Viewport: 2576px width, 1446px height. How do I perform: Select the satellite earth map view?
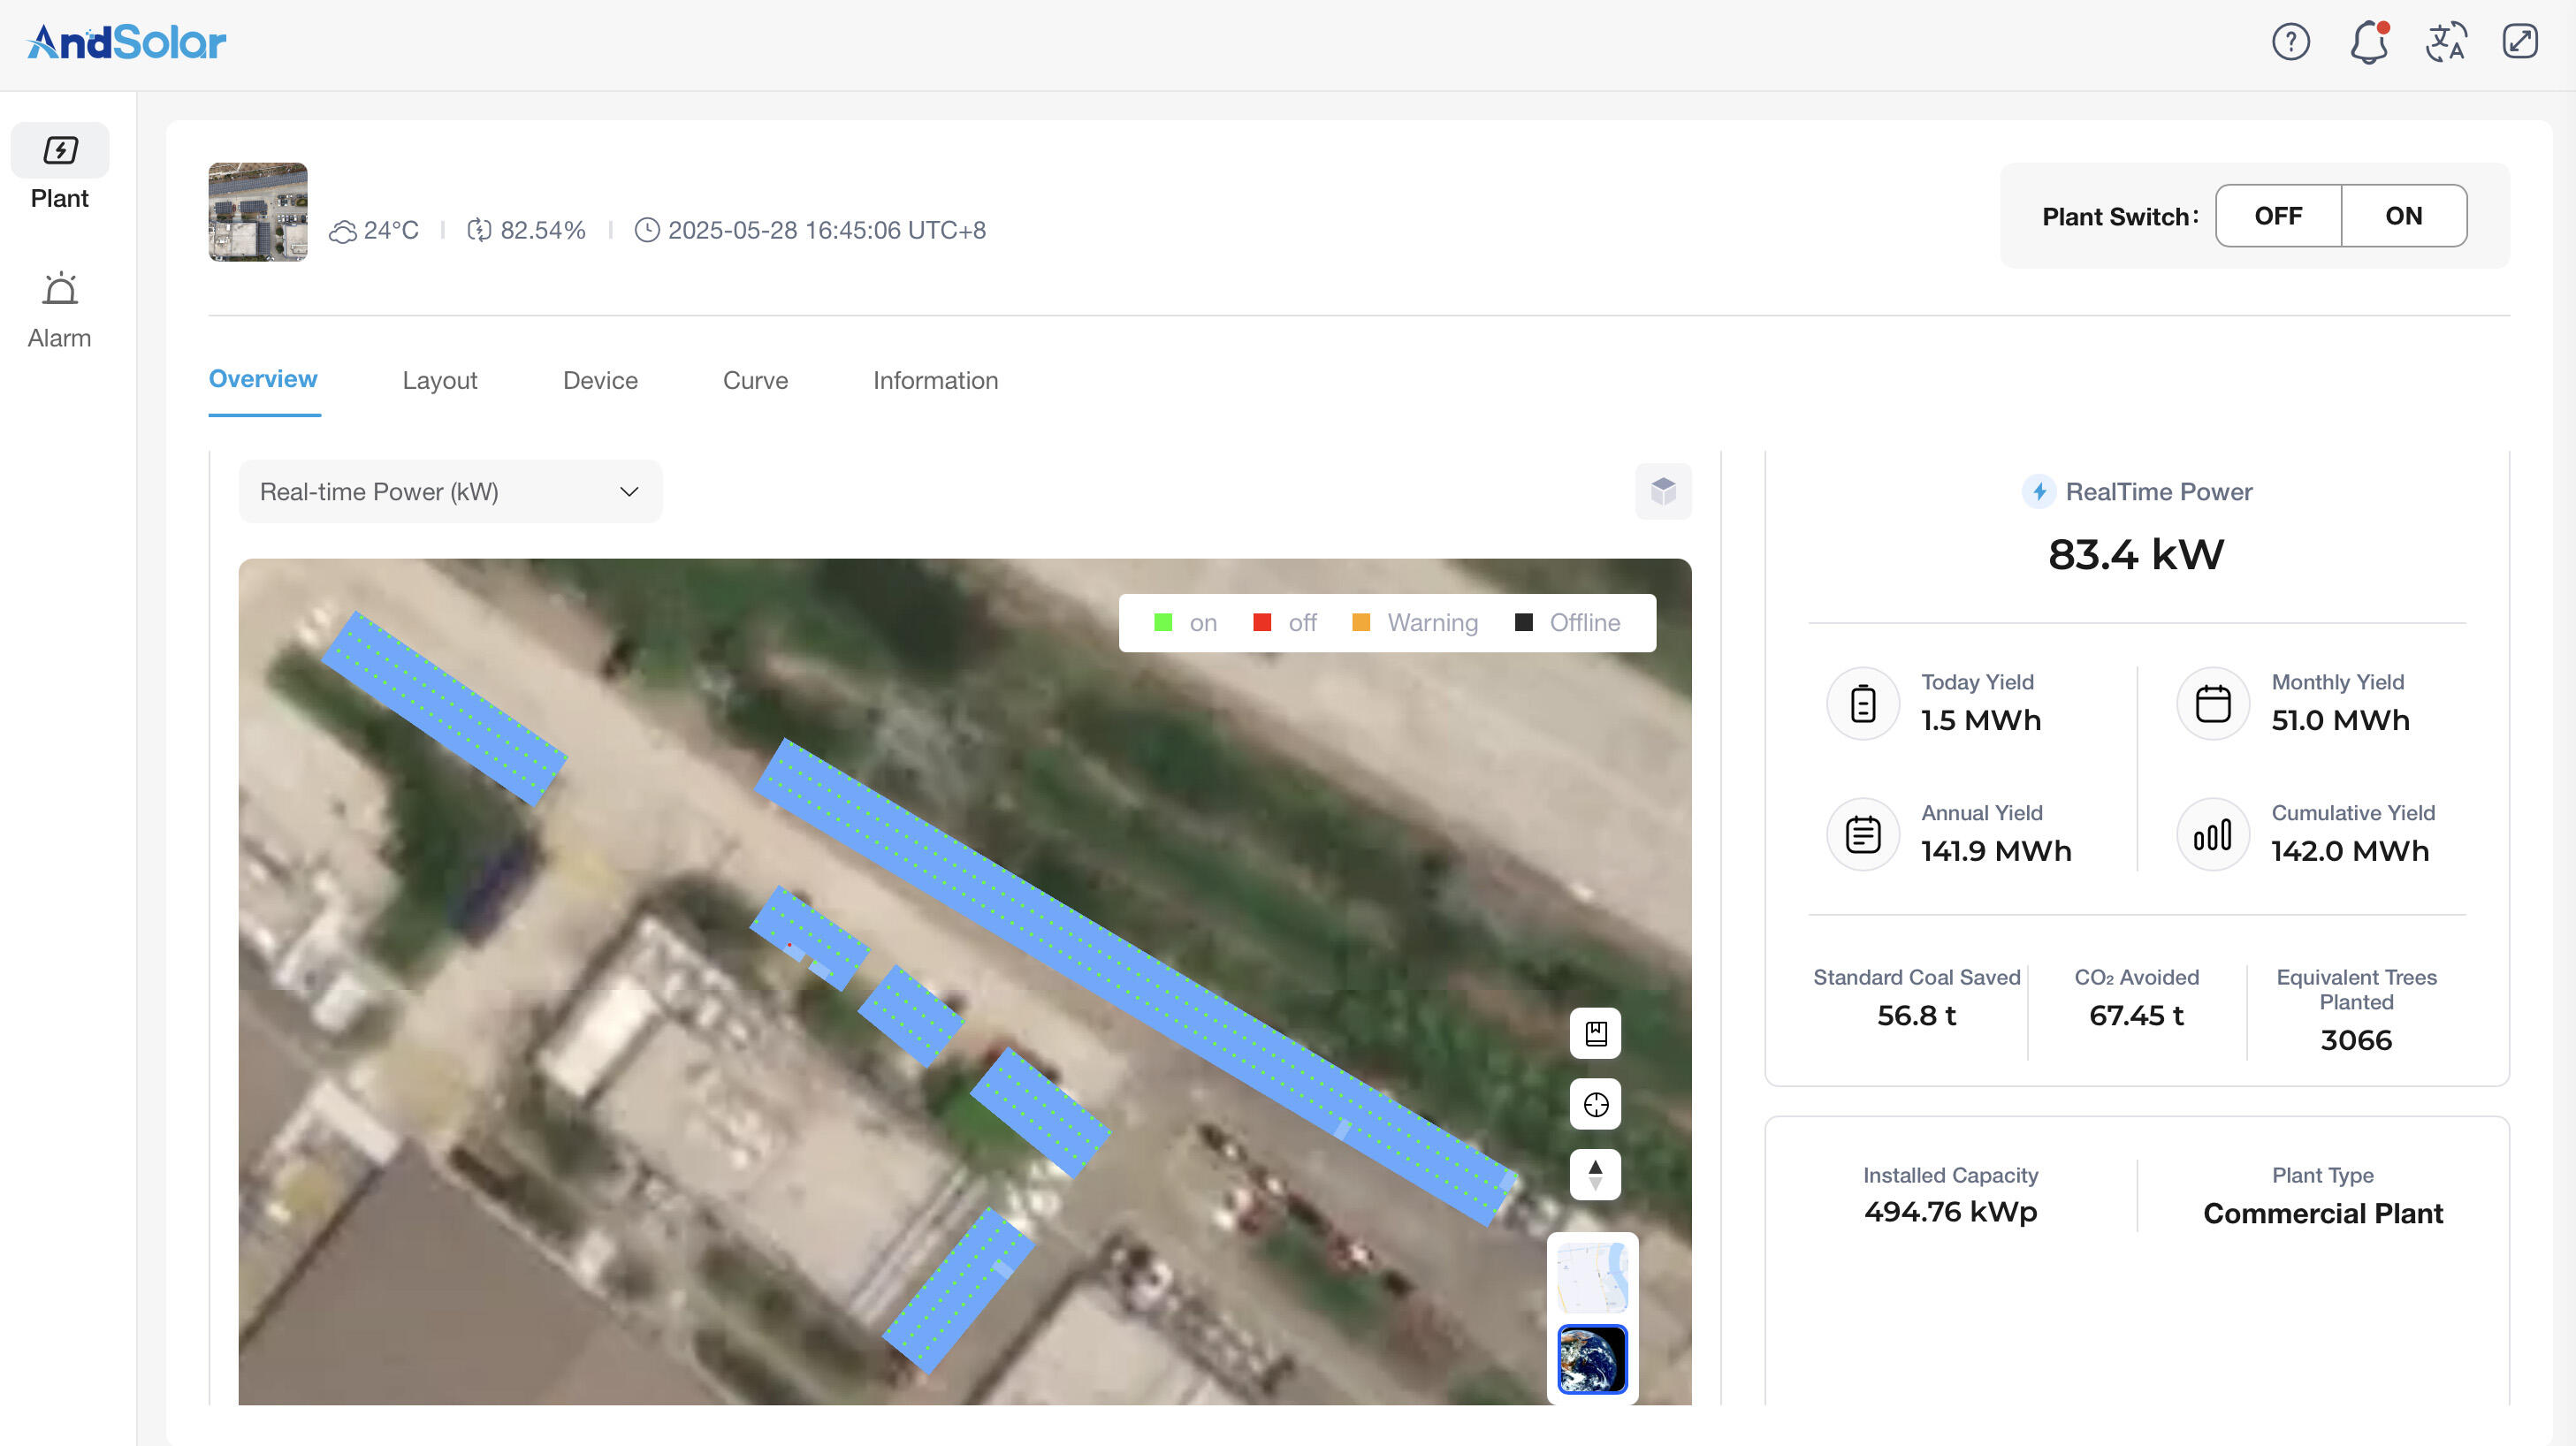click(x=1592, y=1359)
